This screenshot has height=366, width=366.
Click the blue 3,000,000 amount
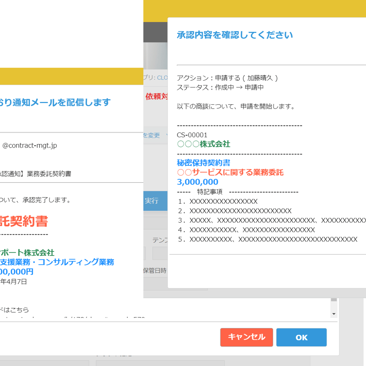coord(197,182)
